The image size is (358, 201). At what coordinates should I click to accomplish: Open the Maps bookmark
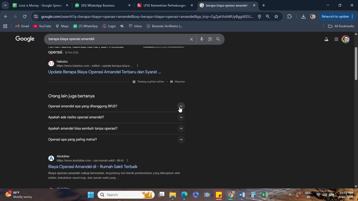62,26
